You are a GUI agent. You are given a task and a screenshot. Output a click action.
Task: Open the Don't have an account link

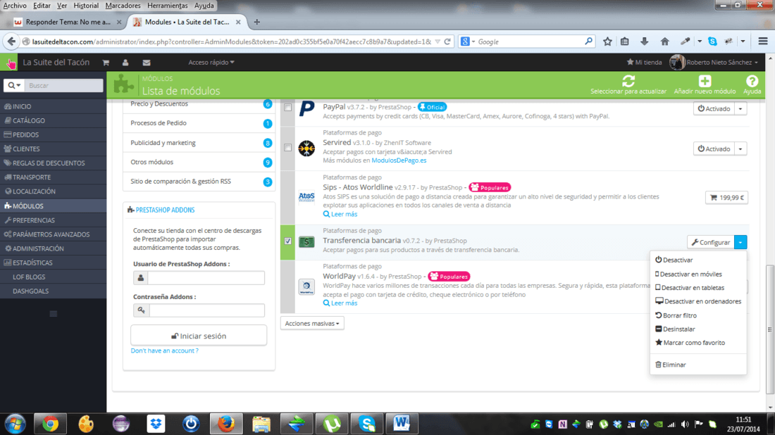point(165,351)
